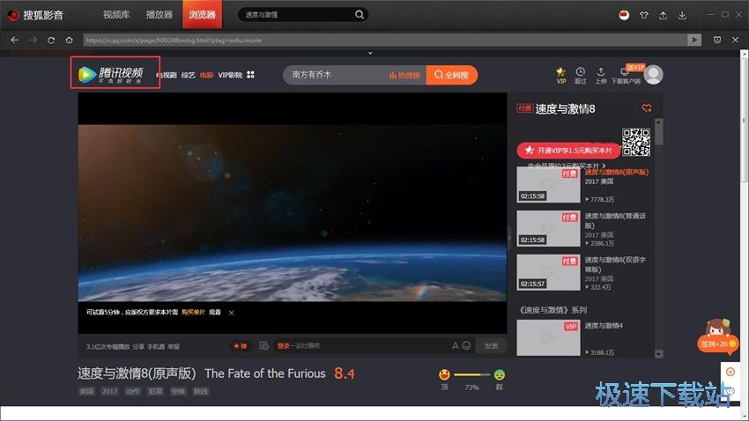Select the 浏览器 tab
749x421 pixels.
coord(202,14)
